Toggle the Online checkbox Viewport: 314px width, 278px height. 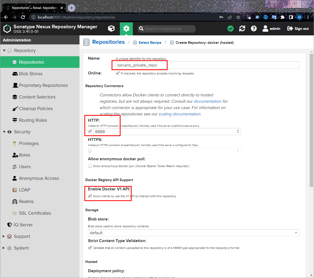pyautogui.click(x=118, y=73)
